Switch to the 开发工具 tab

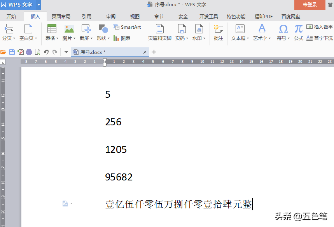pyautogui.click(x=208, y=17)
